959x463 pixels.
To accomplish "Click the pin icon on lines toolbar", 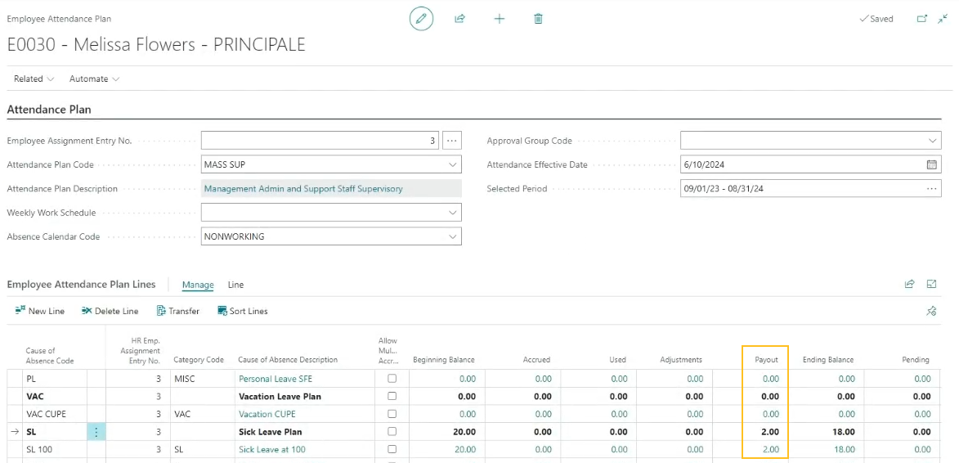I will point(931,312).
